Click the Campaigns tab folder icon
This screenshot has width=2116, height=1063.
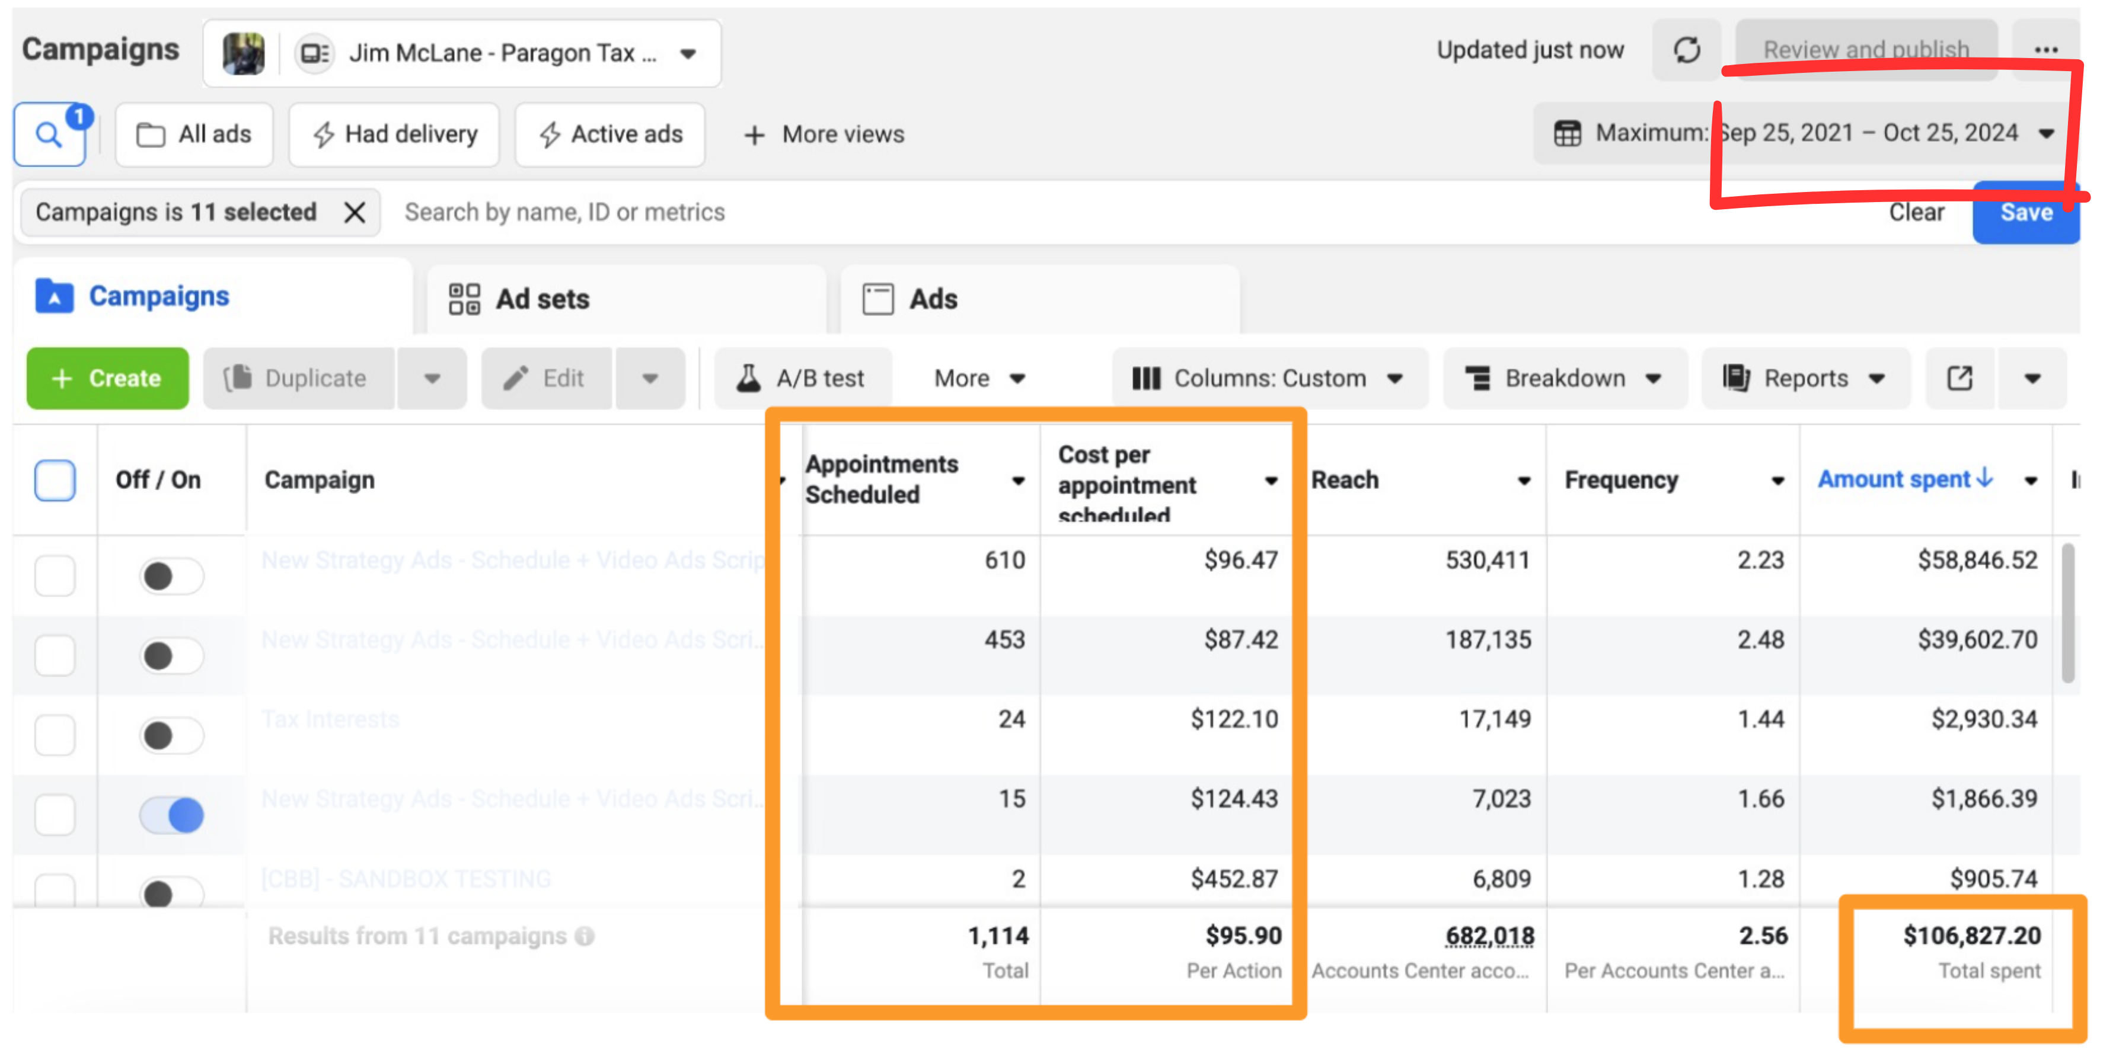pos(54,296)
